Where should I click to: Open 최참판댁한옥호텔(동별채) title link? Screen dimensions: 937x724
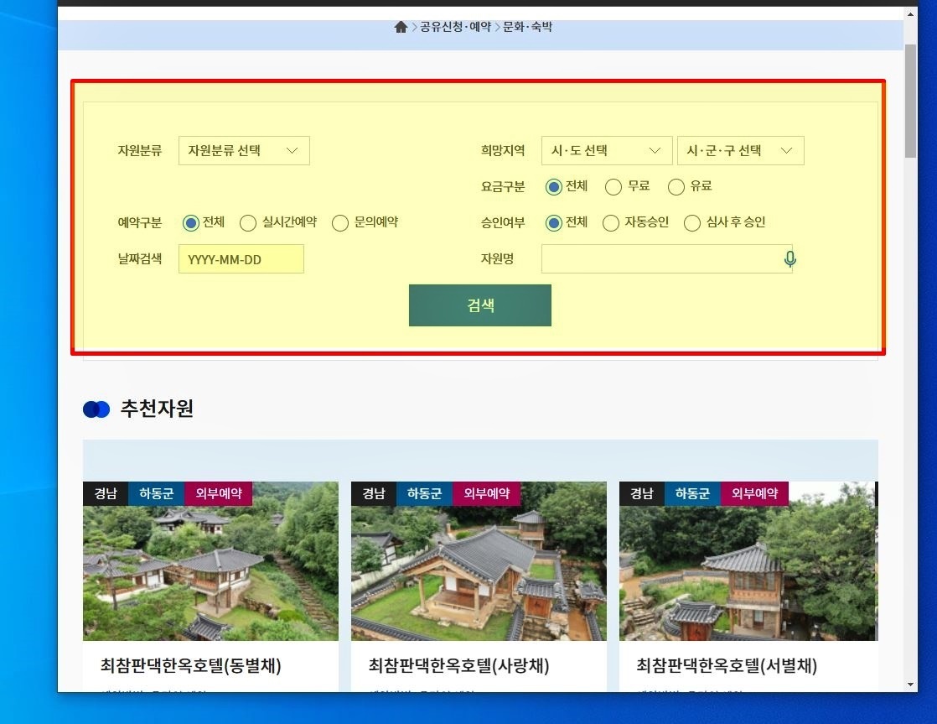[x=190, y=665]
